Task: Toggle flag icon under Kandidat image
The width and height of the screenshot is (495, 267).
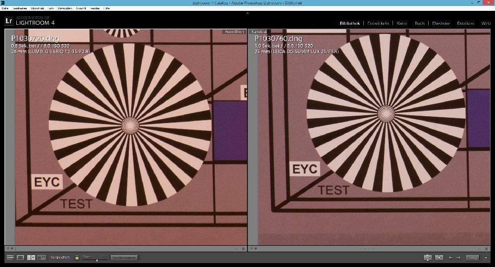Action: coord(252,249)
